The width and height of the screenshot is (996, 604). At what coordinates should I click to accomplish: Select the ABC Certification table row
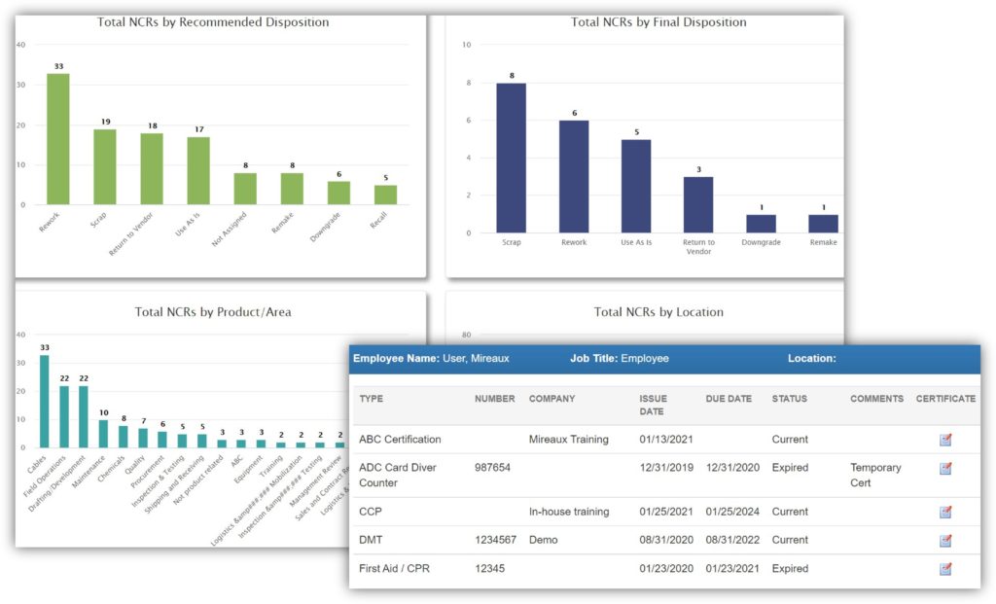click(x=400, y=440)
